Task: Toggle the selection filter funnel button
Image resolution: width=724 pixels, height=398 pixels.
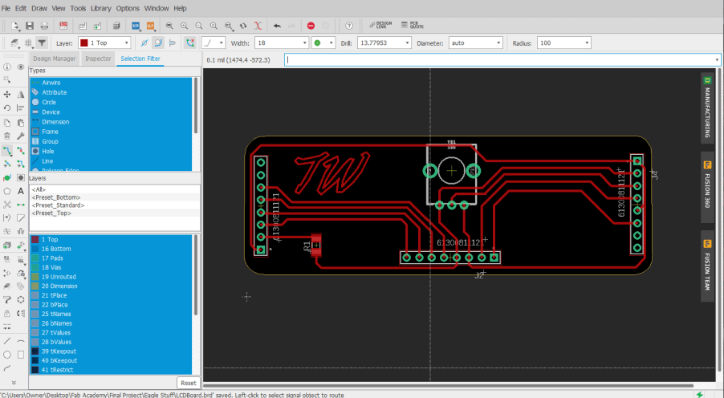Action: click(x=42, y=43)
